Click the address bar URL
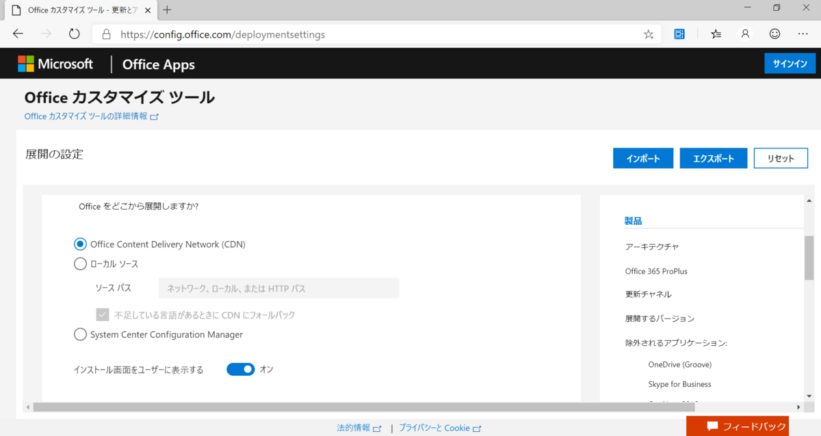 coord(222,34)
